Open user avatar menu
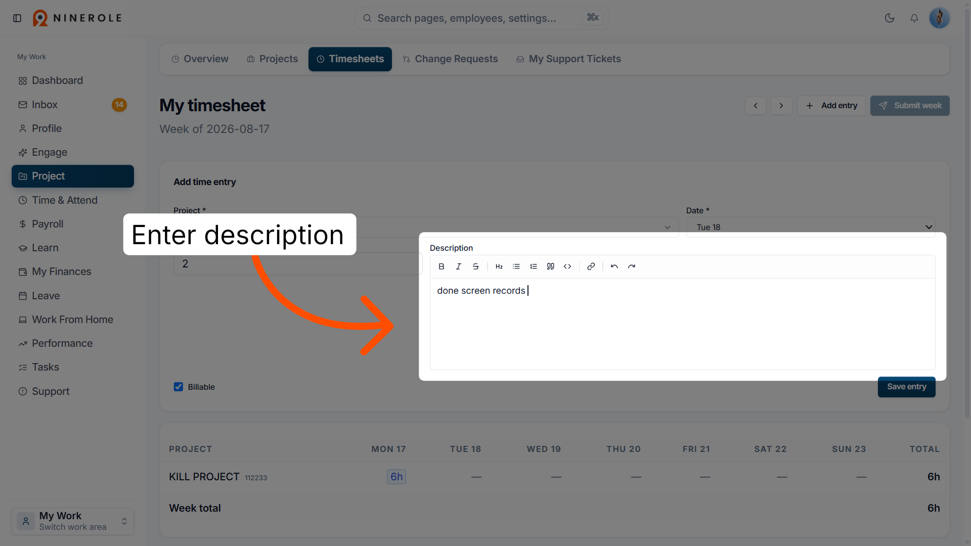 coord(939,18)
